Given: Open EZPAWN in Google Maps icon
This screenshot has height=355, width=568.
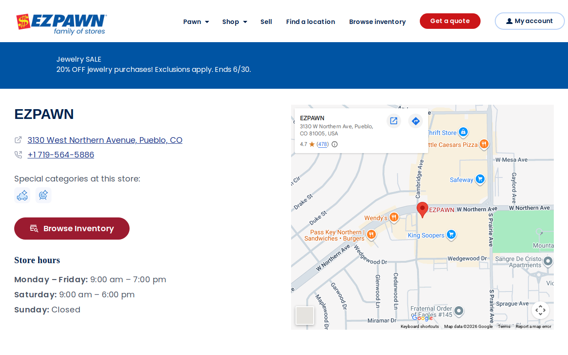Looking at the screenshot, I should (394, 121).
